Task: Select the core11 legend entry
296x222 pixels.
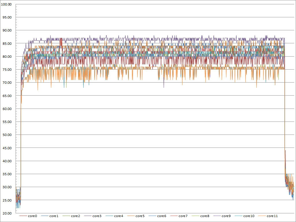Action: 268,216
